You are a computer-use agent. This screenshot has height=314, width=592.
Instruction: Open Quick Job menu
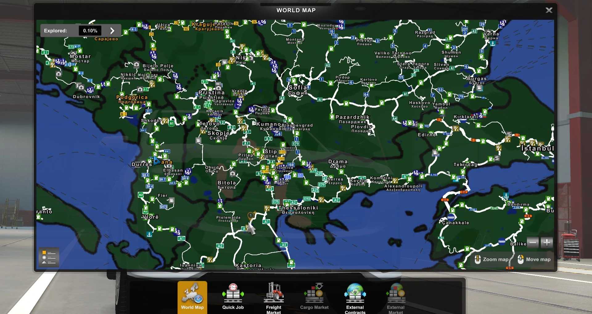point(233,297)
